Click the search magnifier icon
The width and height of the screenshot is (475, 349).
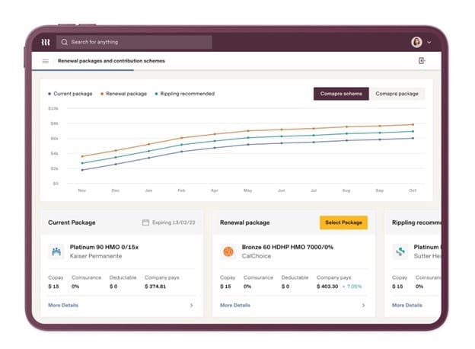pyautogui.click(x=64, y=42)
